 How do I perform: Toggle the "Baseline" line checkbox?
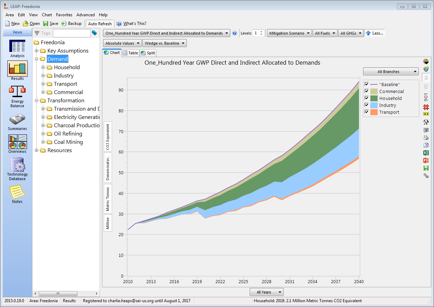click(367, 84)
